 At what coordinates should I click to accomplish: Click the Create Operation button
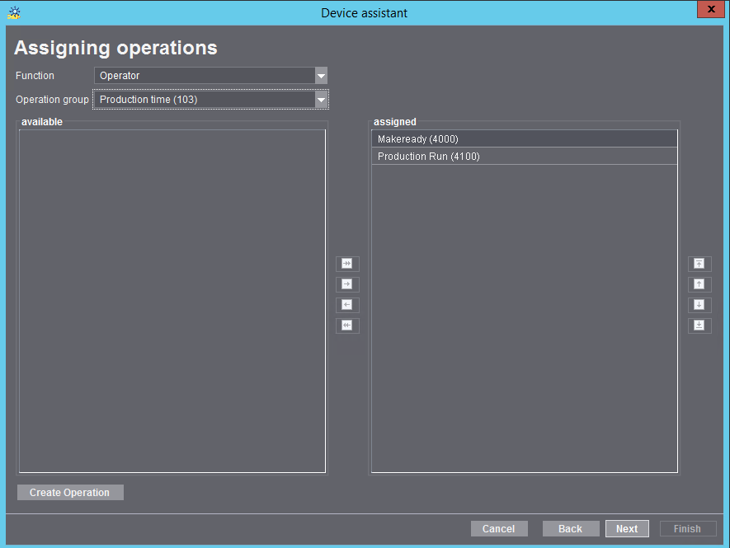[x=70, y=492]
